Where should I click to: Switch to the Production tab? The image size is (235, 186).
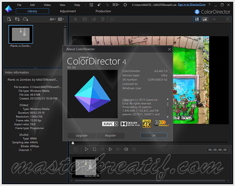point(103,11)
